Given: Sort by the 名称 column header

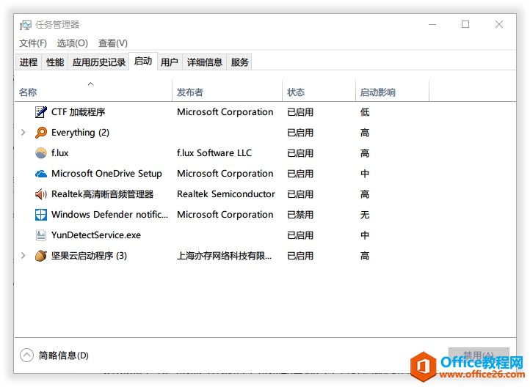Looking at the screenshot, I should point(93,90).
